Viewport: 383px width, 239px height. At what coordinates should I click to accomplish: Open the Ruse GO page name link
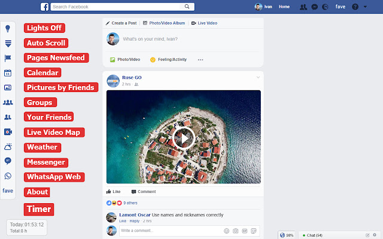pyautogui.click(x=132, y=78)
